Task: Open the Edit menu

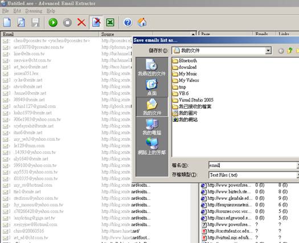Action: click(x=17, y=11)
